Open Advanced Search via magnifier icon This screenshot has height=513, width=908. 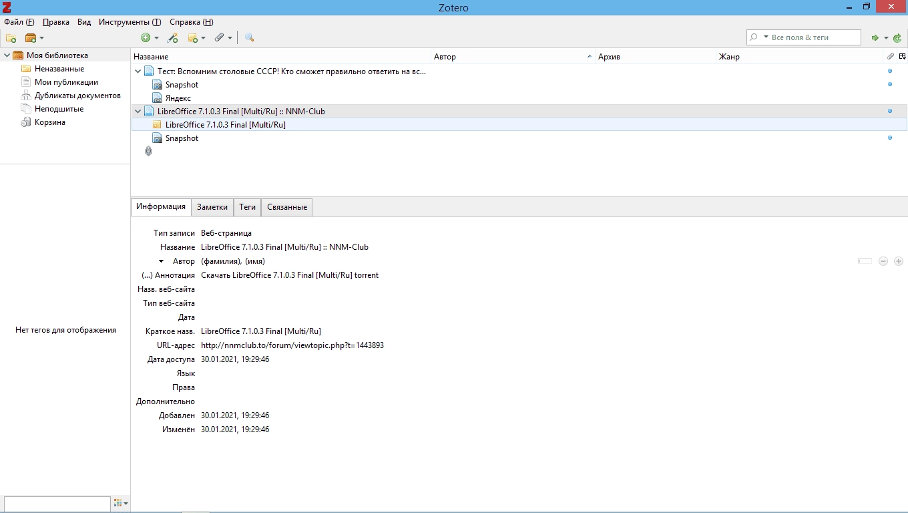click(x=249, y=38)
